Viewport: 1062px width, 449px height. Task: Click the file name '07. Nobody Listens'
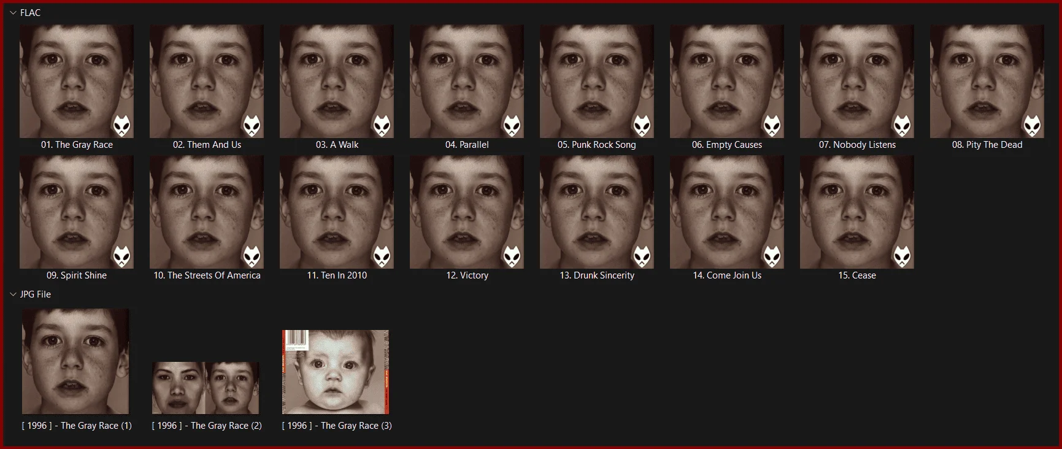tap(857, 145)
